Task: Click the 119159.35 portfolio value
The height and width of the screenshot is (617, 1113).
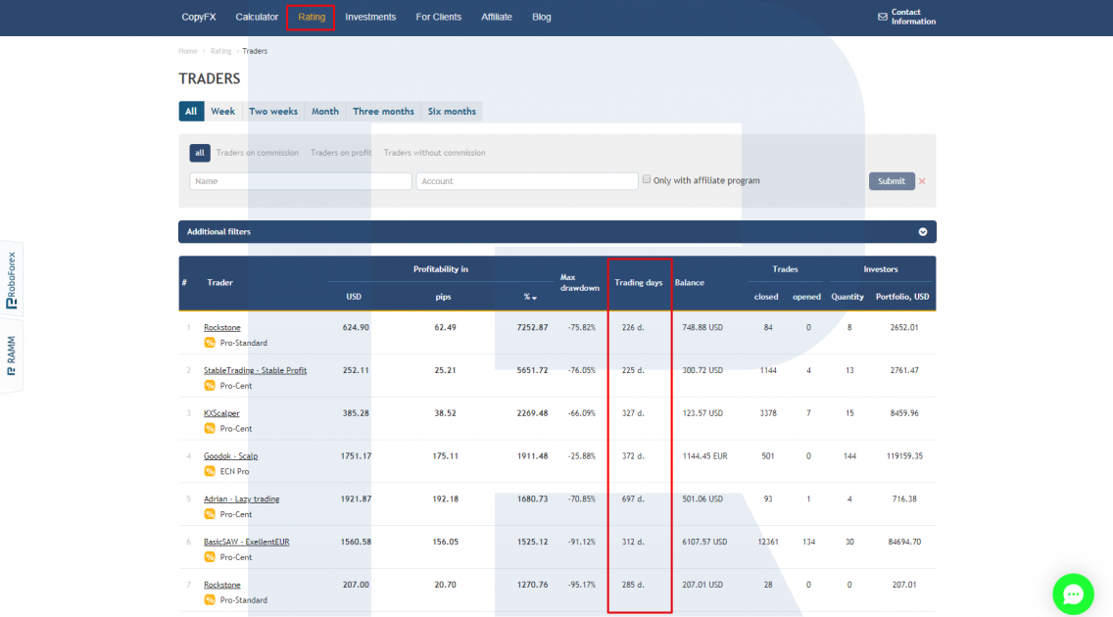Action: pos(904,456)
